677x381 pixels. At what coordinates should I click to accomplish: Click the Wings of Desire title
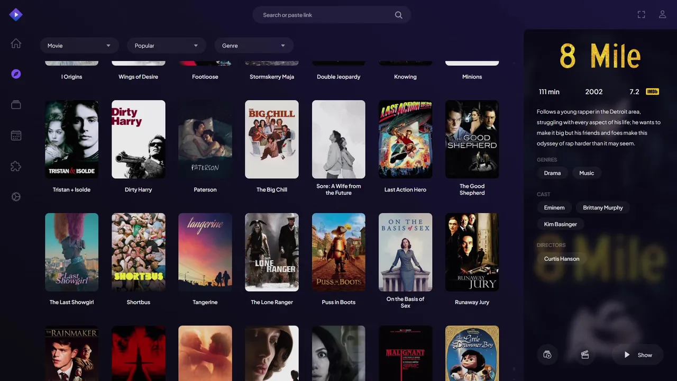point(139,77)
